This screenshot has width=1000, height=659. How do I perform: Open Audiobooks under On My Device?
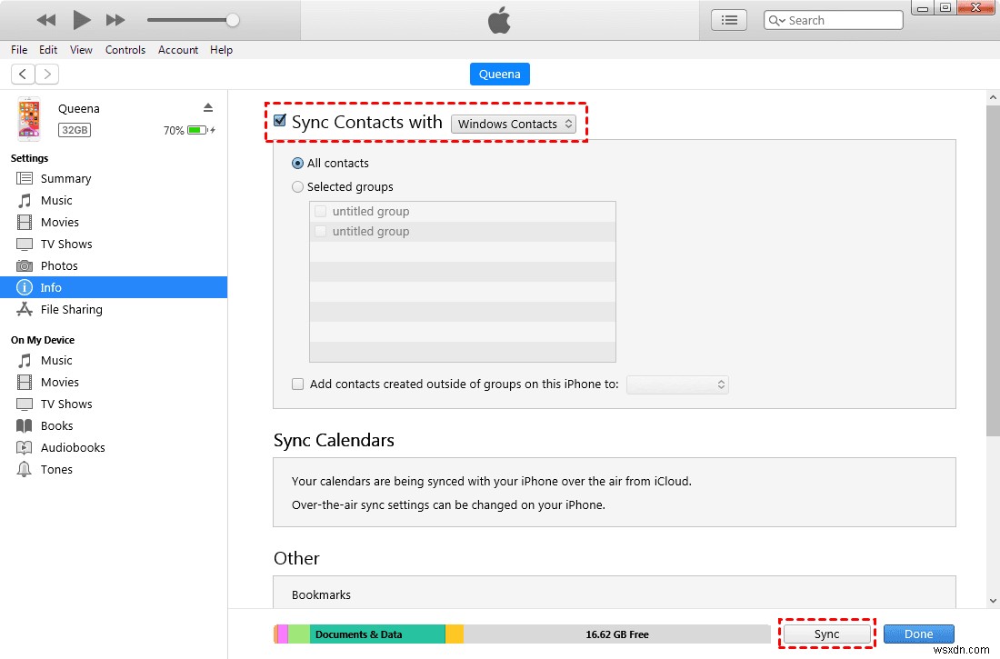pos(71,447)
